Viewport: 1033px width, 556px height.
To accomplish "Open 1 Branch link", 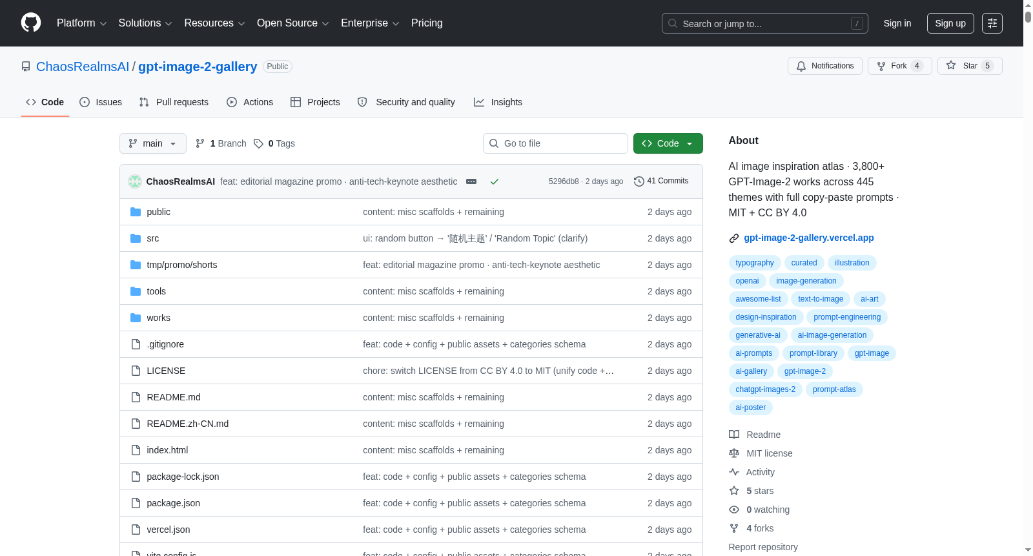I will click(x=221, y=143).
